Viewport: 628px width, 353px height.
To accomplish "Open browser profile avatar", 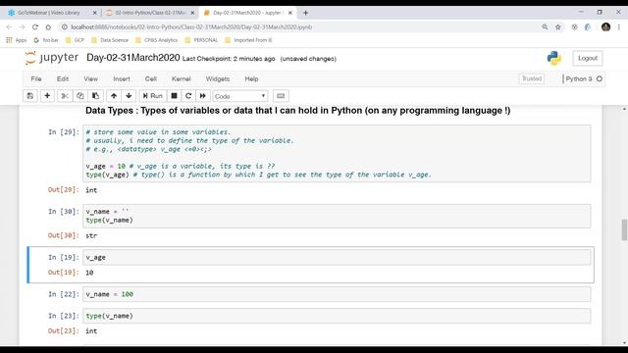I will (606, 27).
